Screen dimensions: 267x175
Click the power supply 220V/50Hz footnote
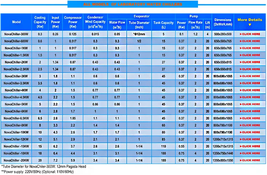pyautogui.click(x=37, y=172)
